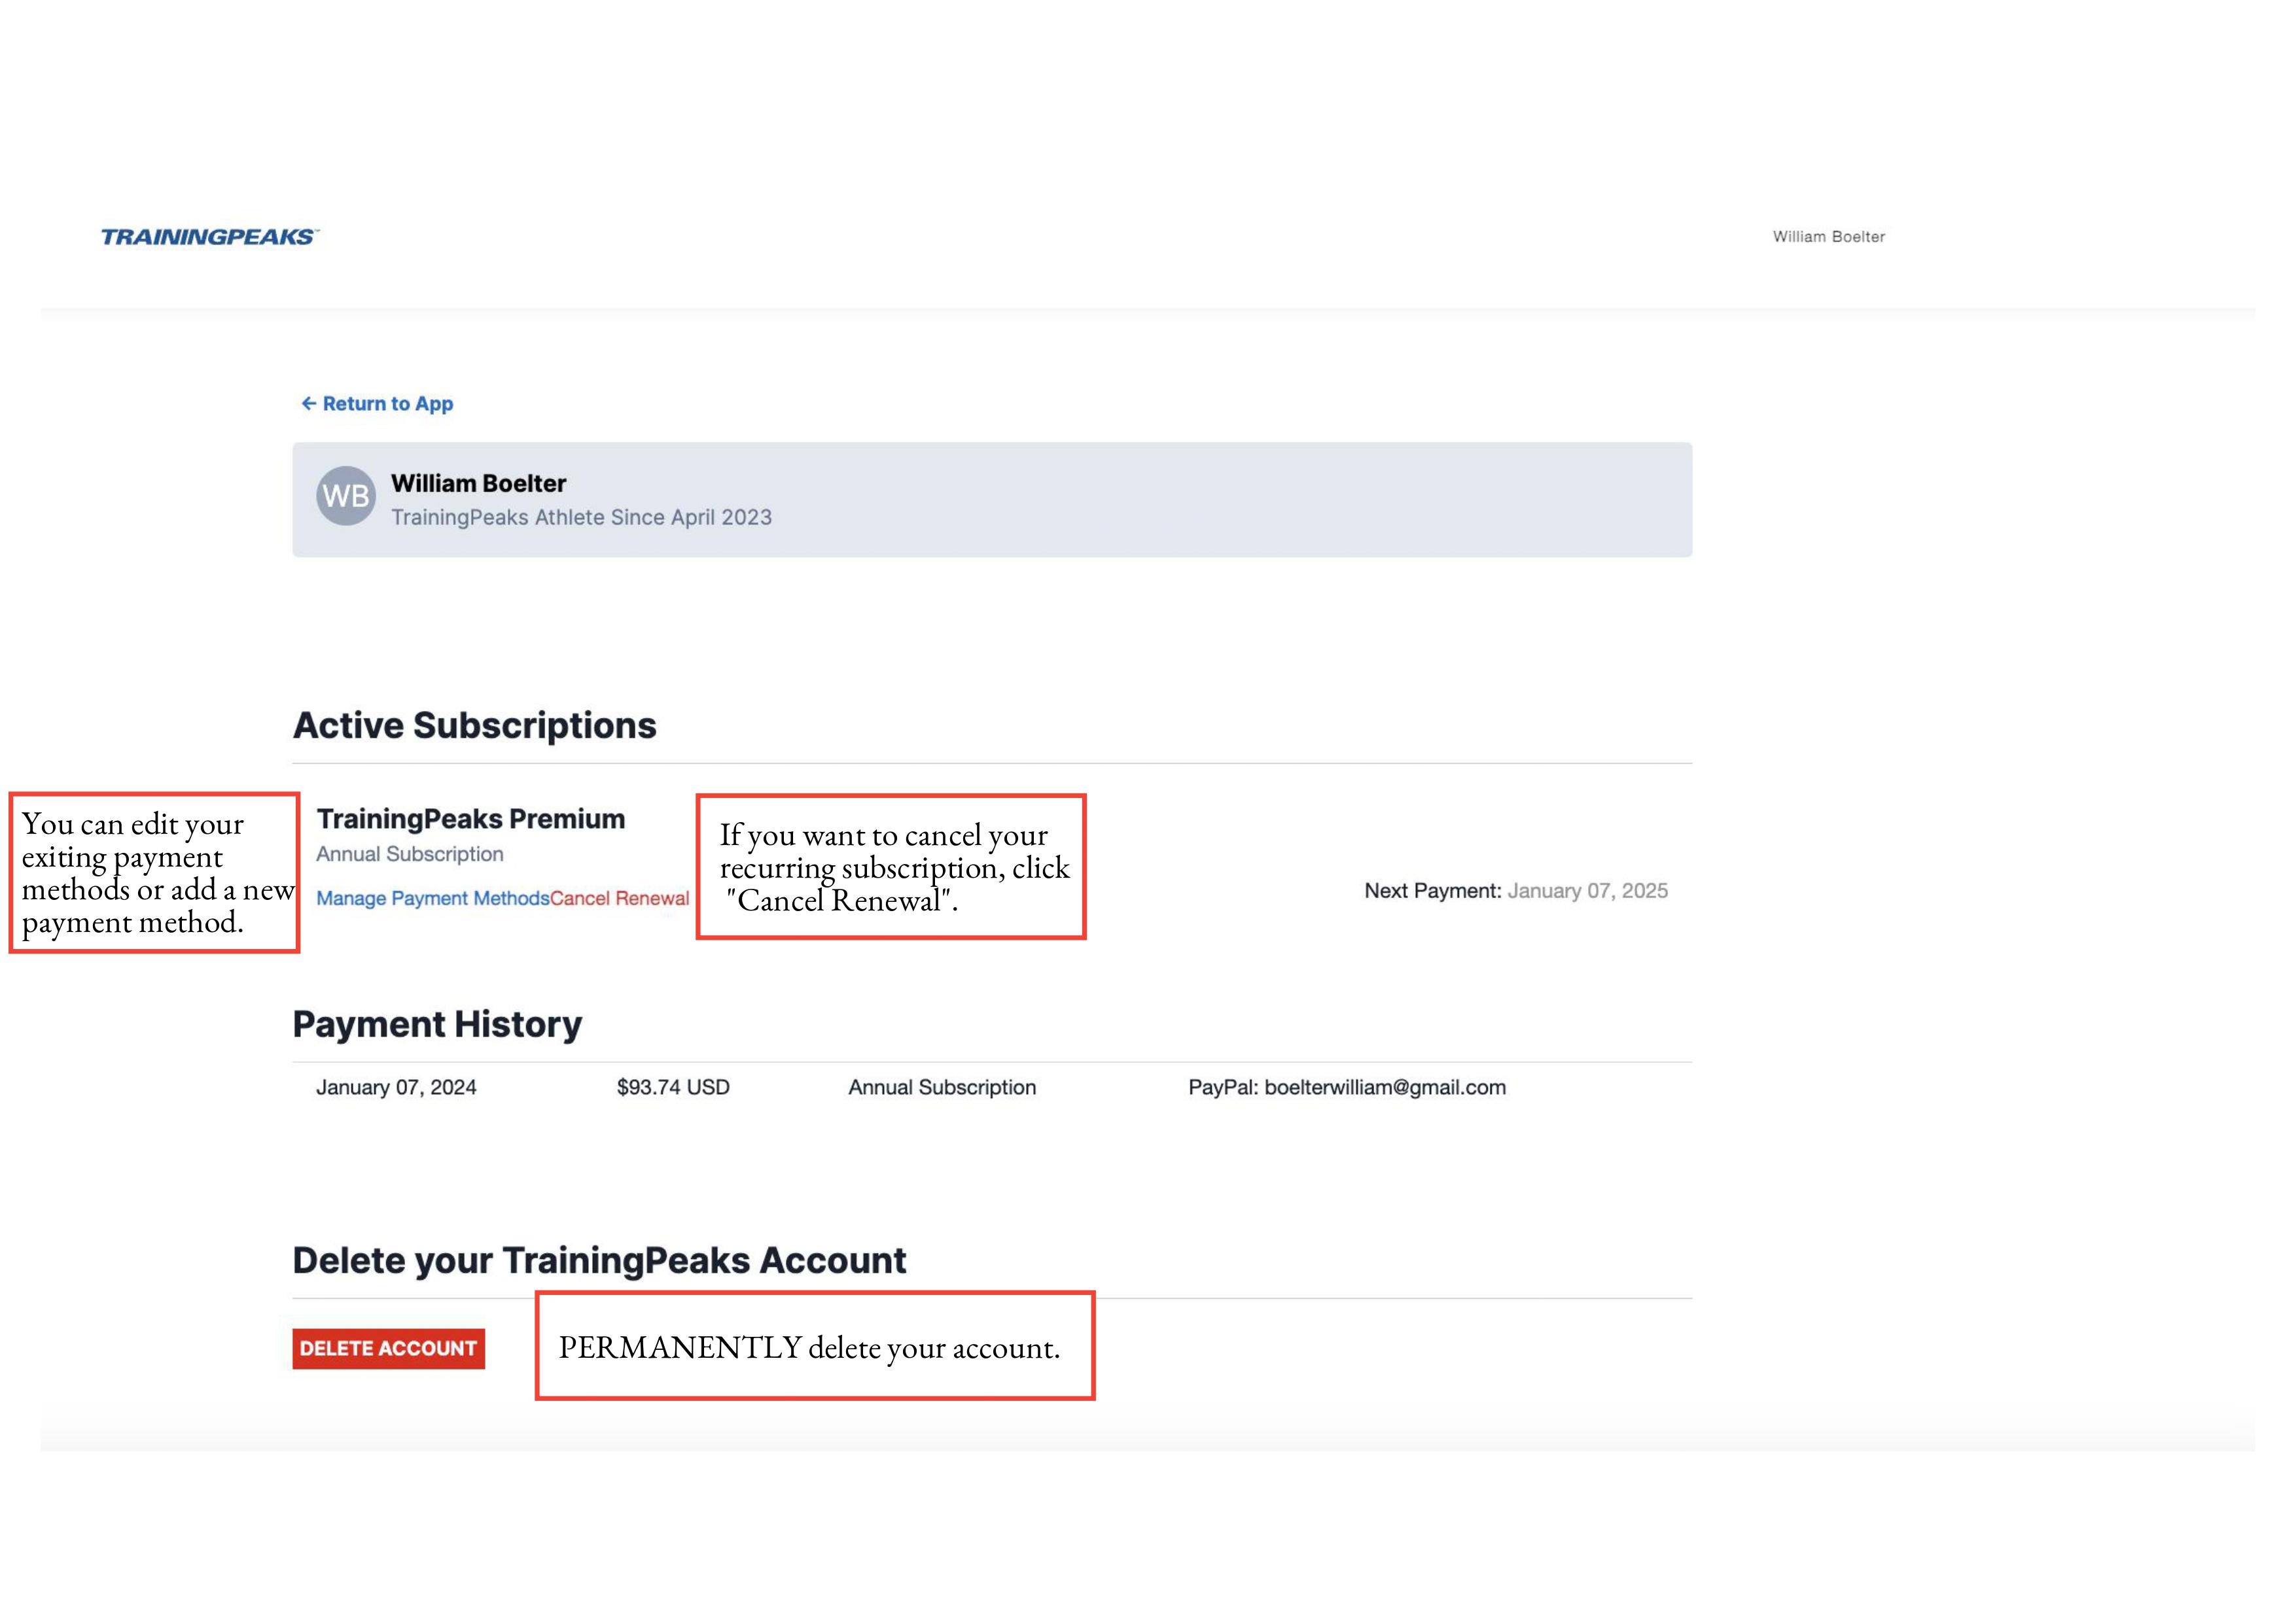Select 'TrainingPeaks Athlete Since April 2023' text
This screenshot has height=1622, width=2296.
pyautogui.click(x=581, y=518)
